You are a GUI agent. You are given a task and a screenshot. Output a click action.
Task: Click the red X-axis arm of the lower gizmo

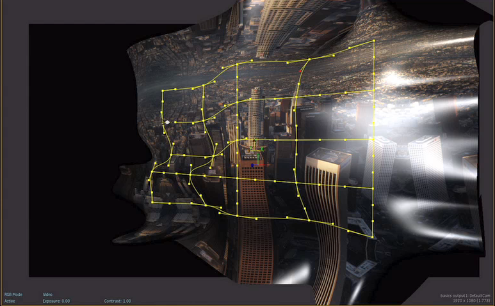pyautogui.click(x=264, y=165)
